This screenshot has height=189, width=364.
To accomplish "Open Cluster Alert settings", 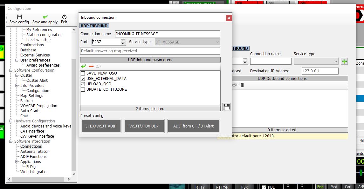I will pos(37,80).
